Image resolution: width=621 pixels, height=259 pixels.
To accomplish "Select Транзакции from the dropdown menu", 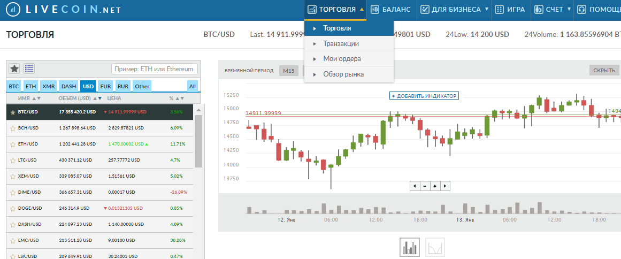I will [341, 43].
